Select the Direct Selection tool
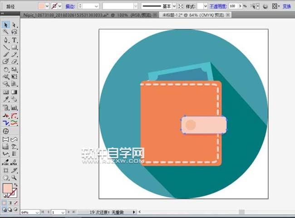The image size is (295, 218). [x=14, y=25]
